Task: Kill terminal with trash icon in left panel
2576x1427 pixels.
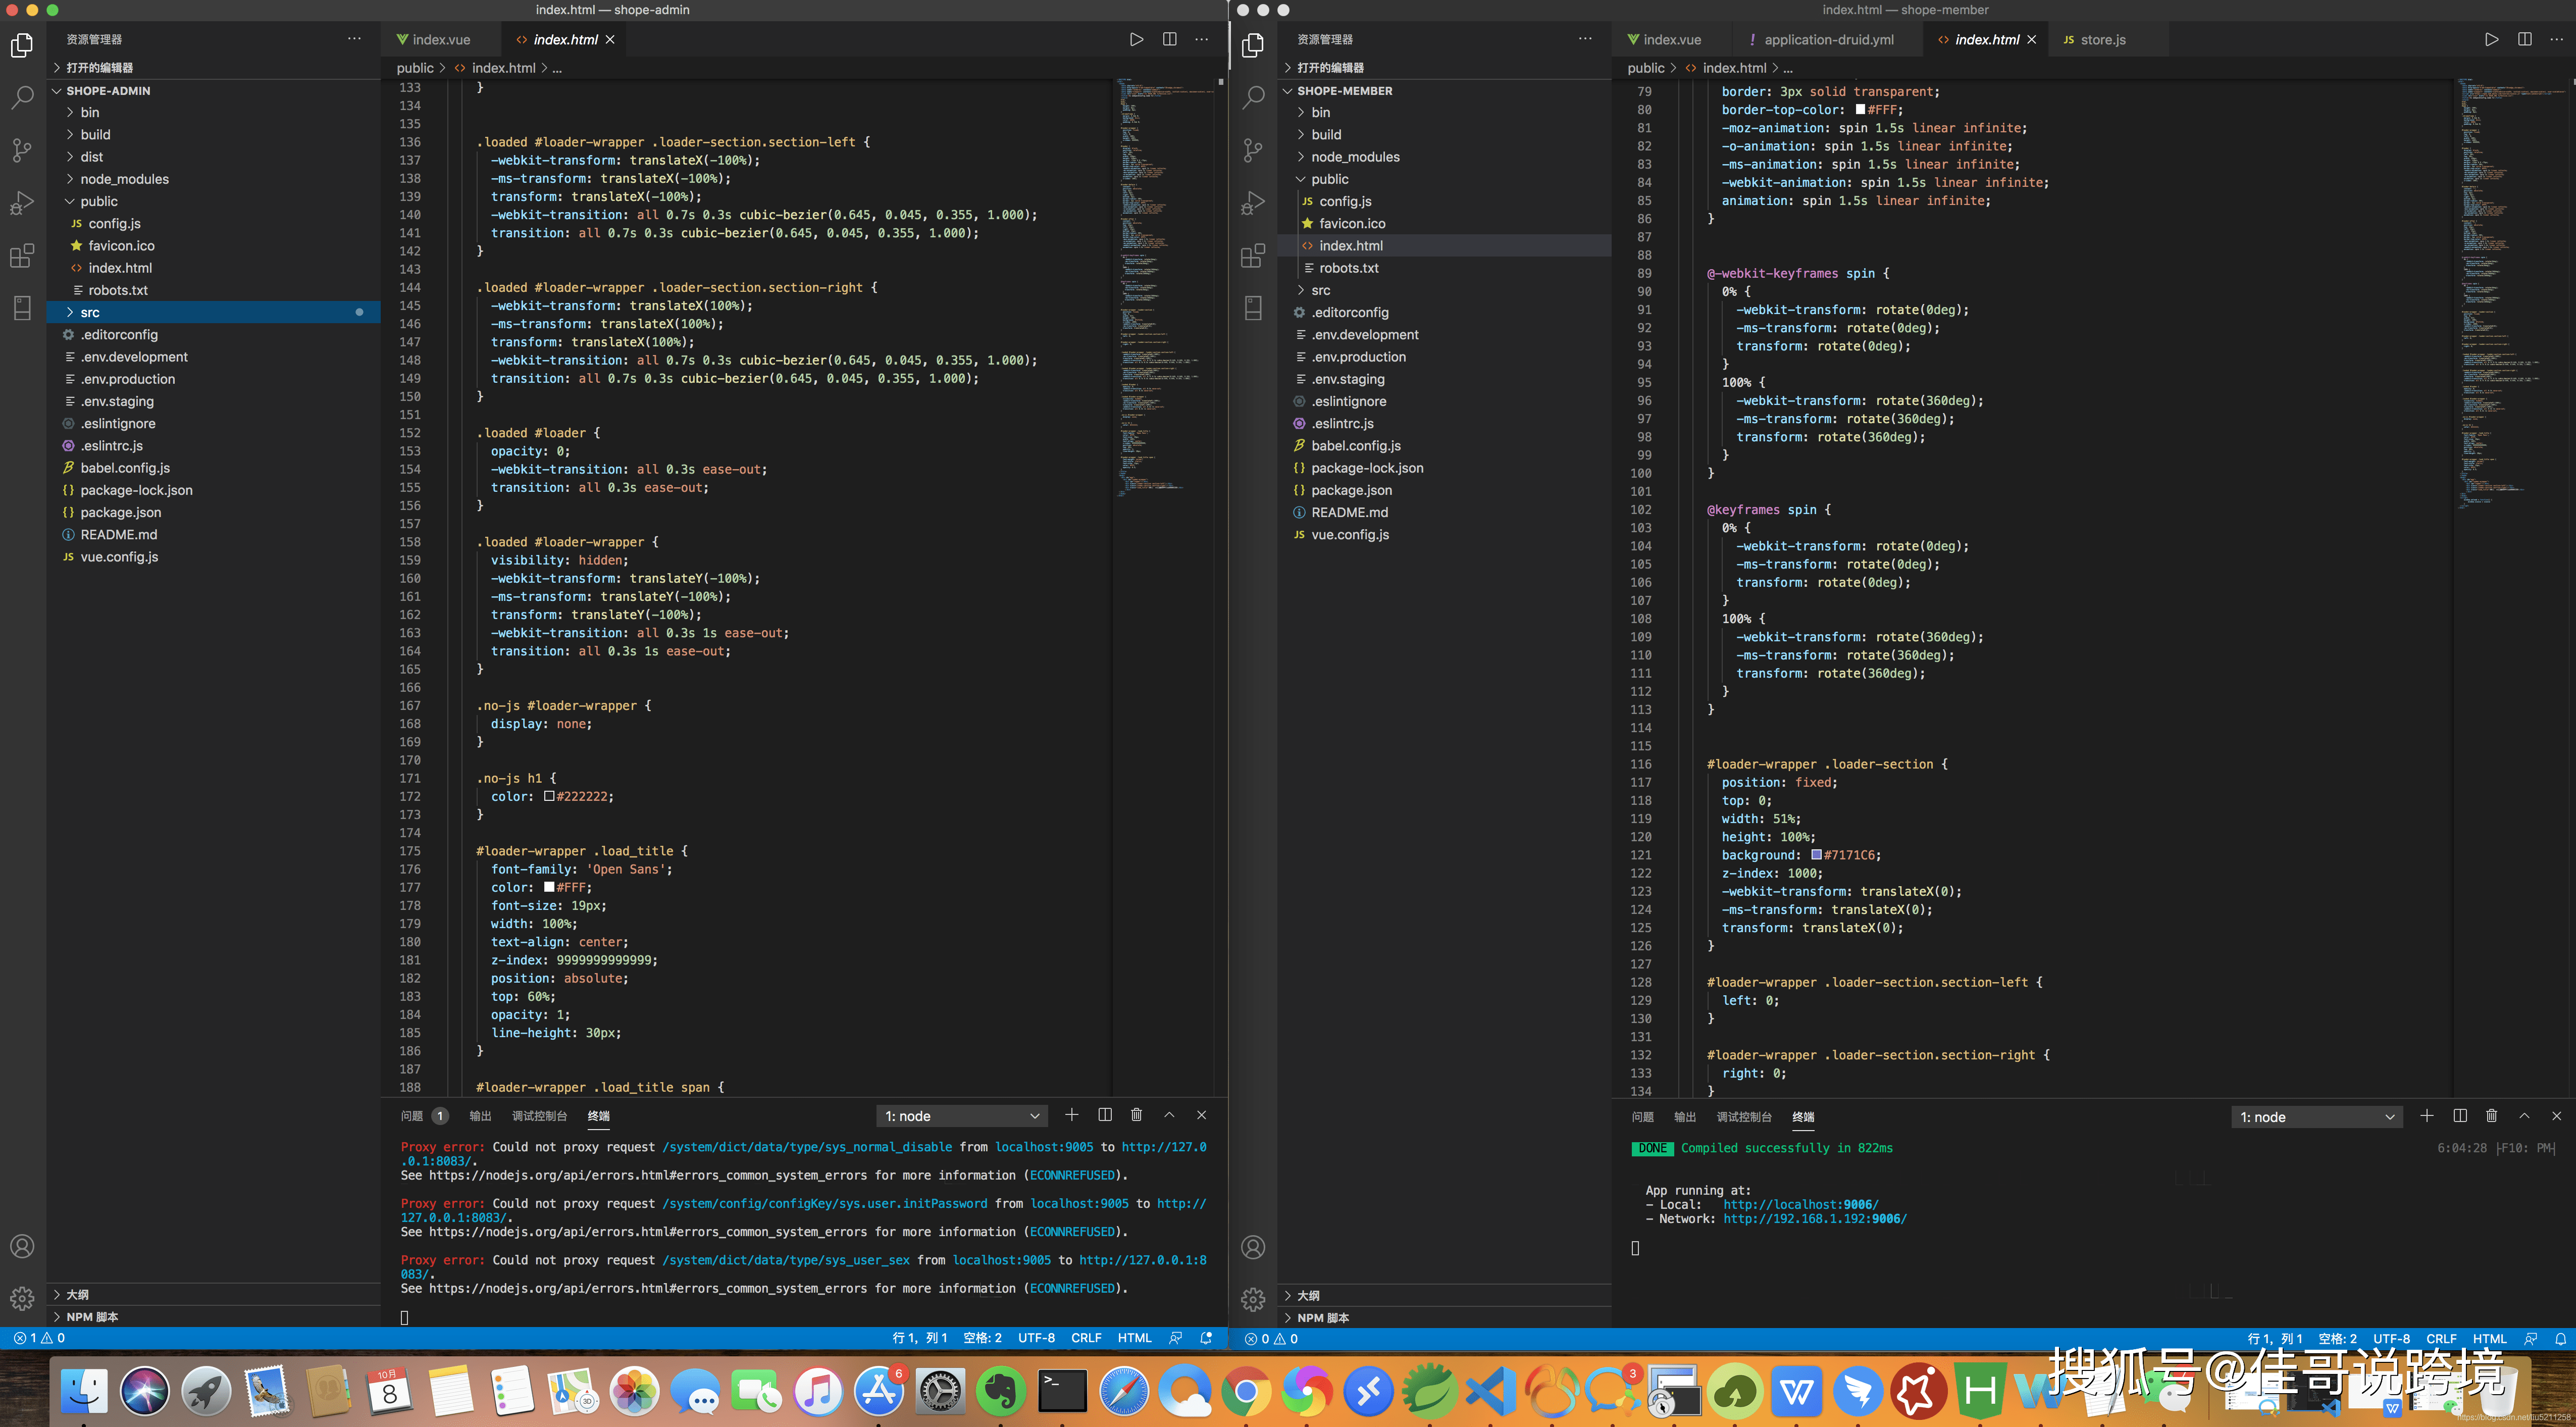Action: pos(1136,1115)
